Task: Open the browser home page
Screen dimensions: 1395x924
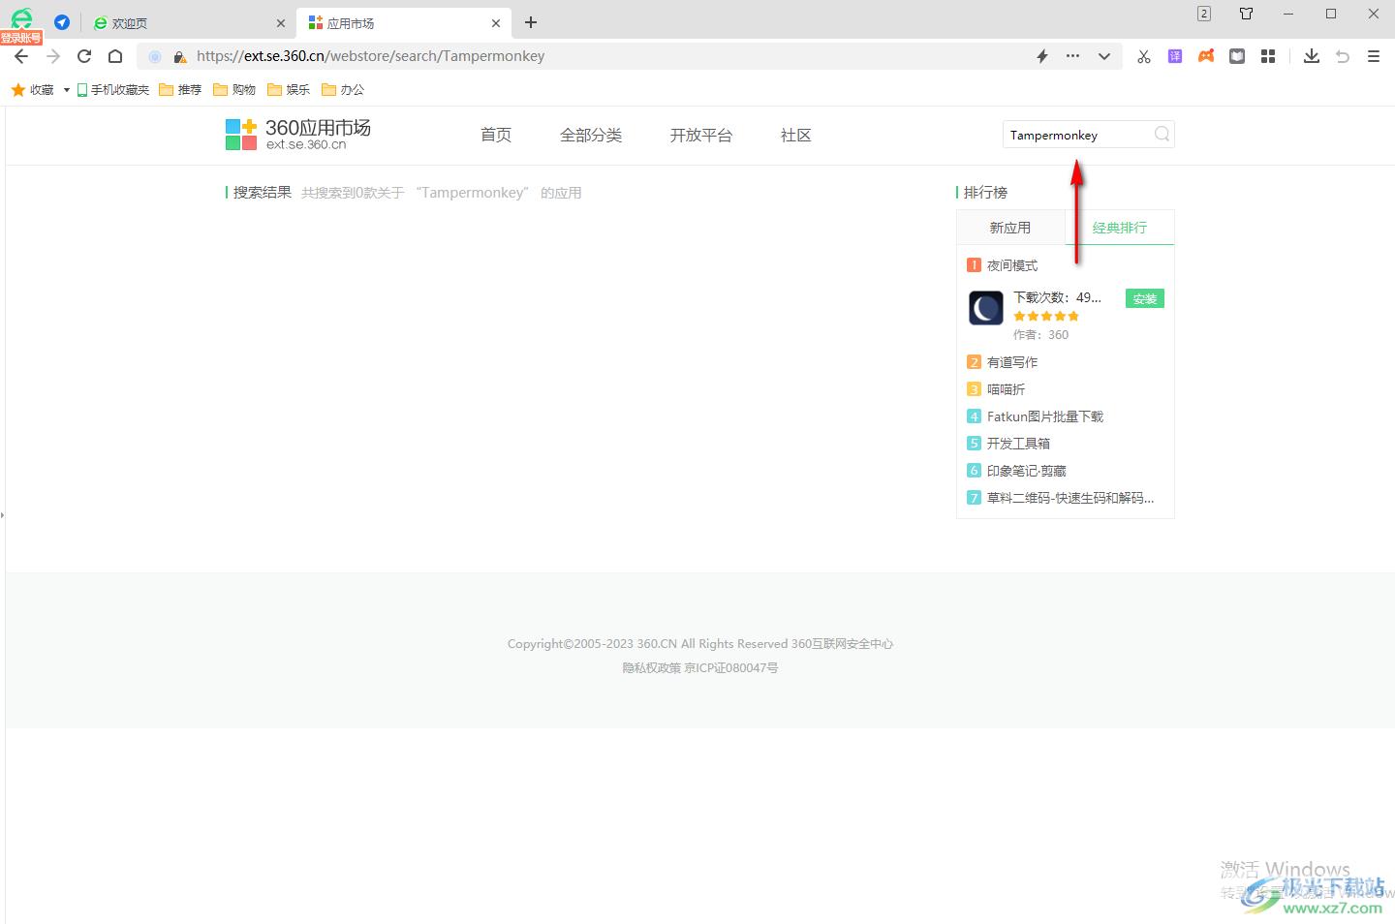Action: pos(115,56)
